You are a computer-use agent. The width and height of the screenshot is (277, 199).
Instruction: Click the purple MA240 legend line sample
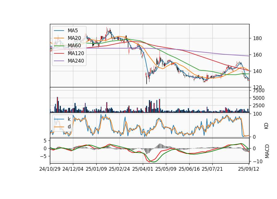click(59, 61)
